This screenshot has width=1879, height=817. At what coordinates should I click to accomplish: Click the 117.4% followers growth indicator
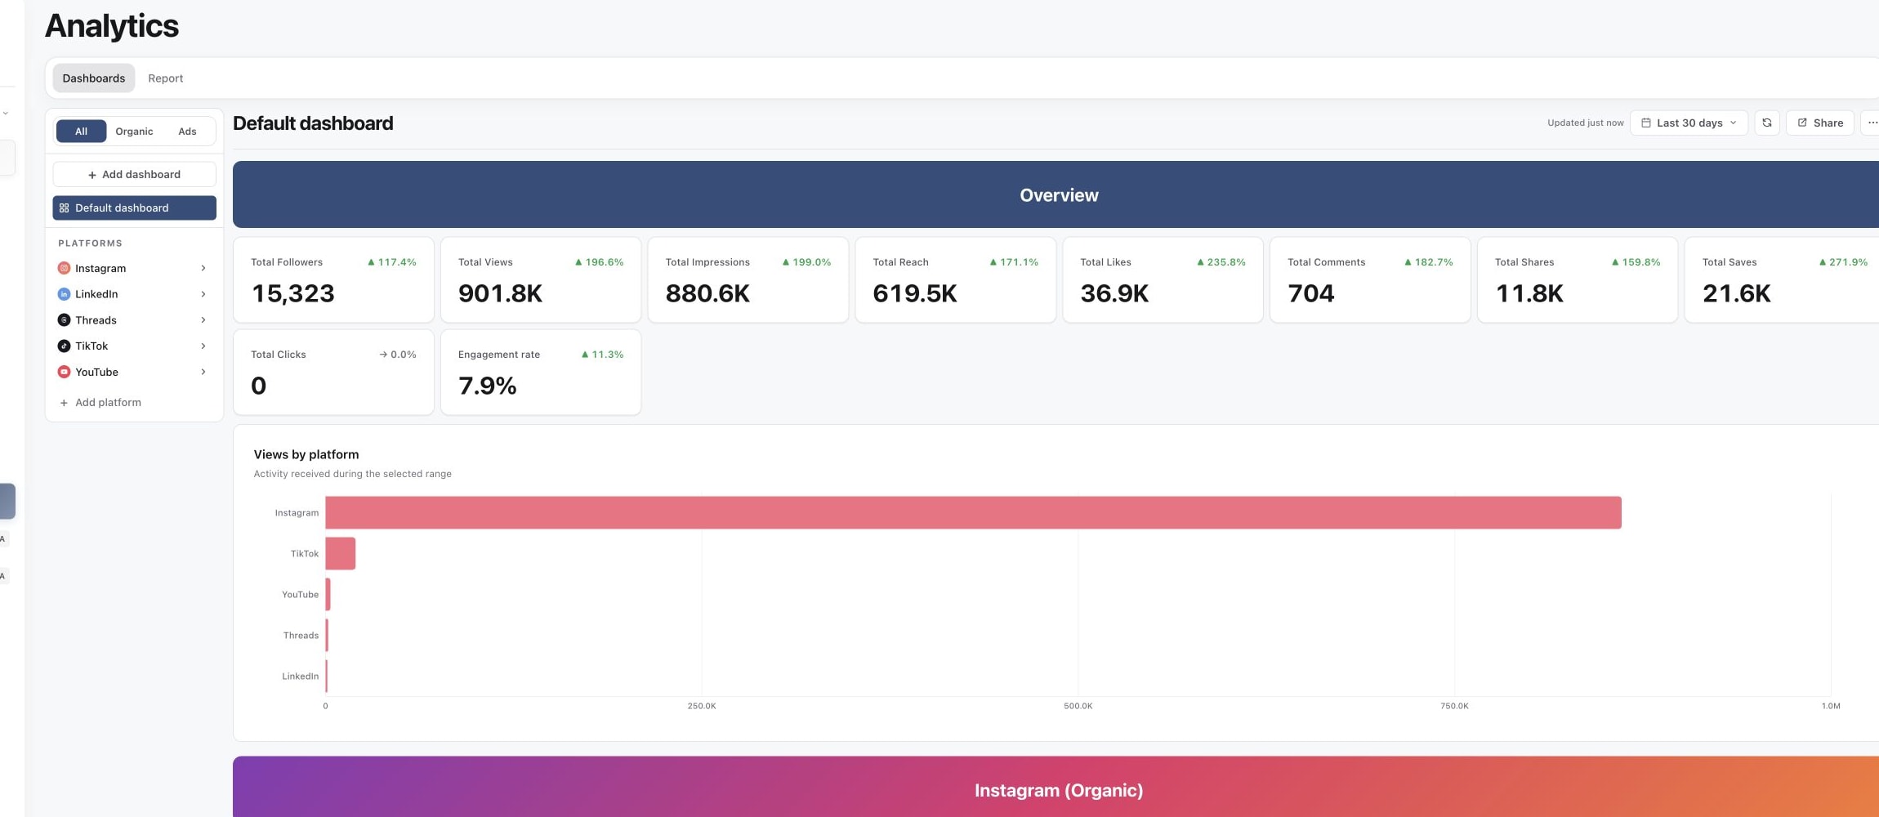coord(391,262)
